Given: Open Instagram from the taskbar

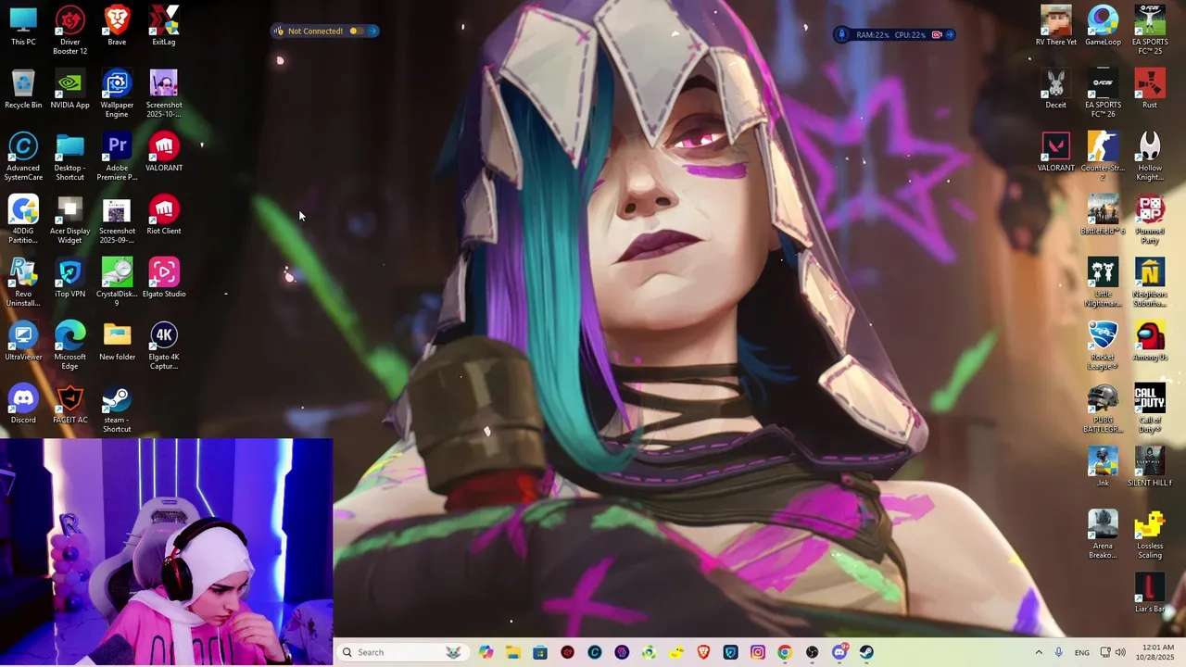Looking at the screenshot, I should pyautogui.click(x=758, y=652).
